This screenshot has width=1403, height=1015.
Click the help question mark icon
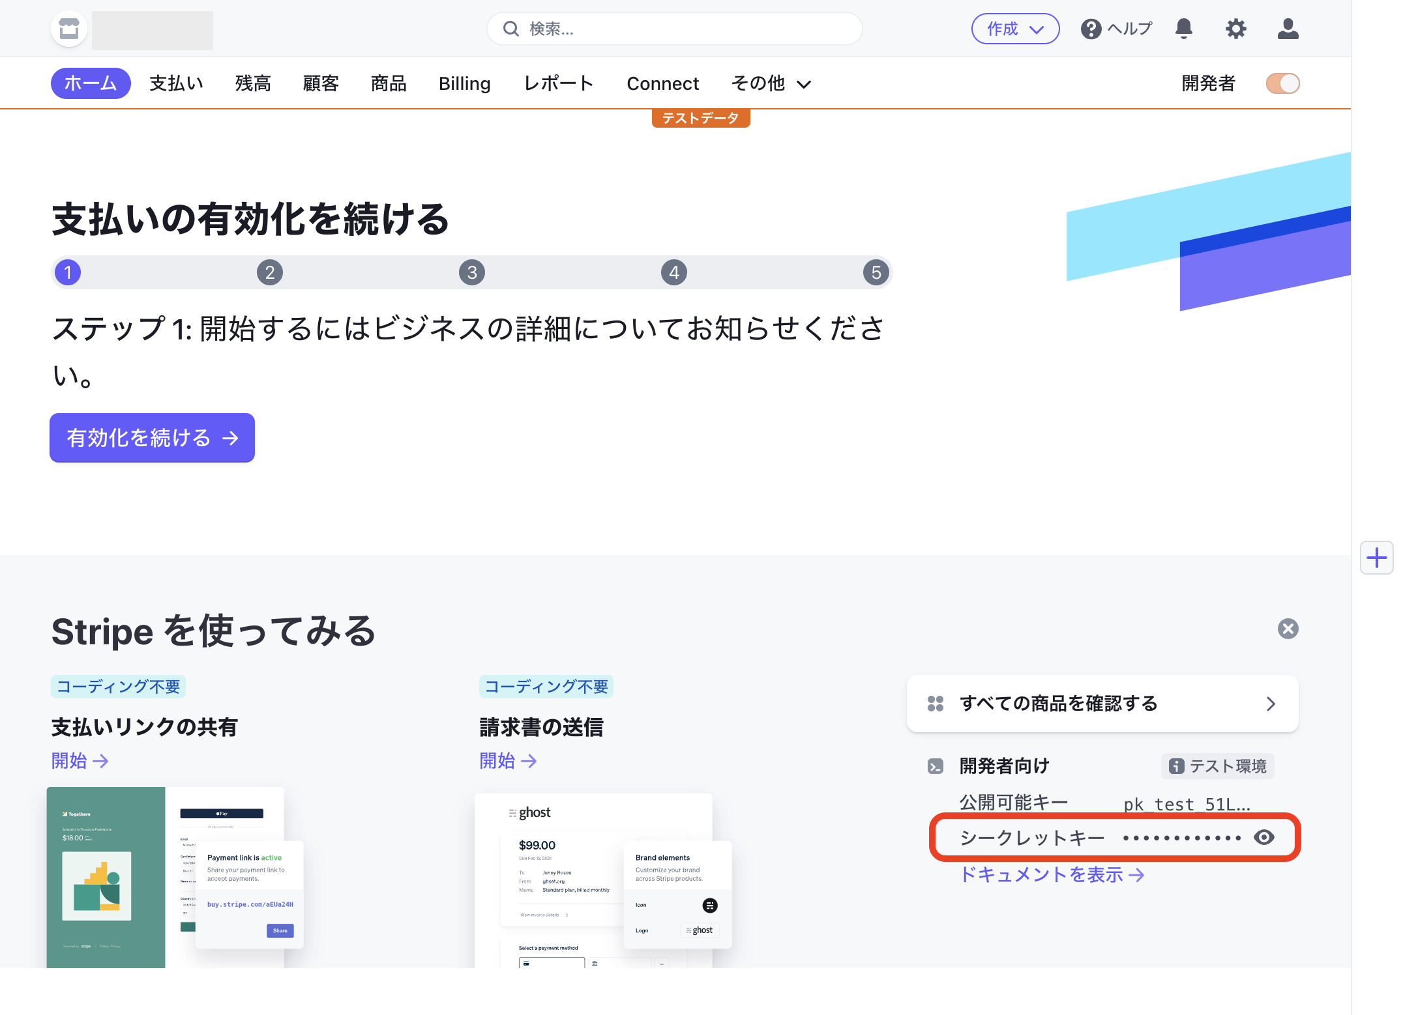click(x=1091, y=29)
